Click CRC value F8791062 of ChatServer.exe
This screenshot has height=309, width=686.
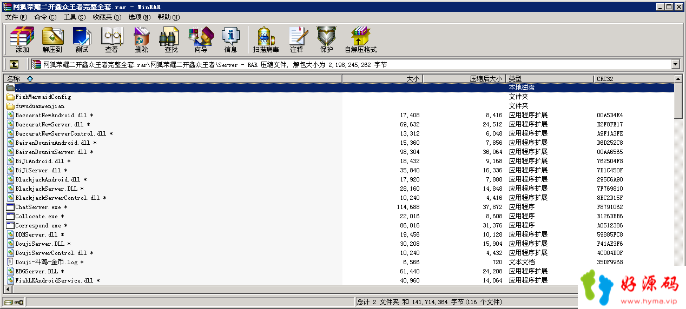pos(610,207)
